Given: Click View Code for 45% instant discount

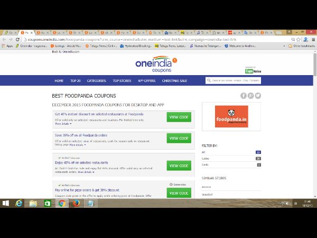Looking at the screenshot, I should pyautogui.click(x=179, y=117).
